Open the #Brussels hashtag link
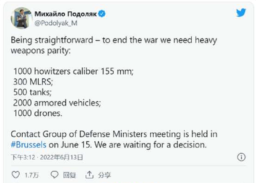 (29, 144)
